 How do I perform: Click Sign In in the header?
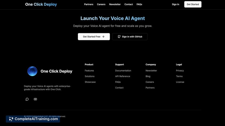pyautogui.click(x=176, y=4)
